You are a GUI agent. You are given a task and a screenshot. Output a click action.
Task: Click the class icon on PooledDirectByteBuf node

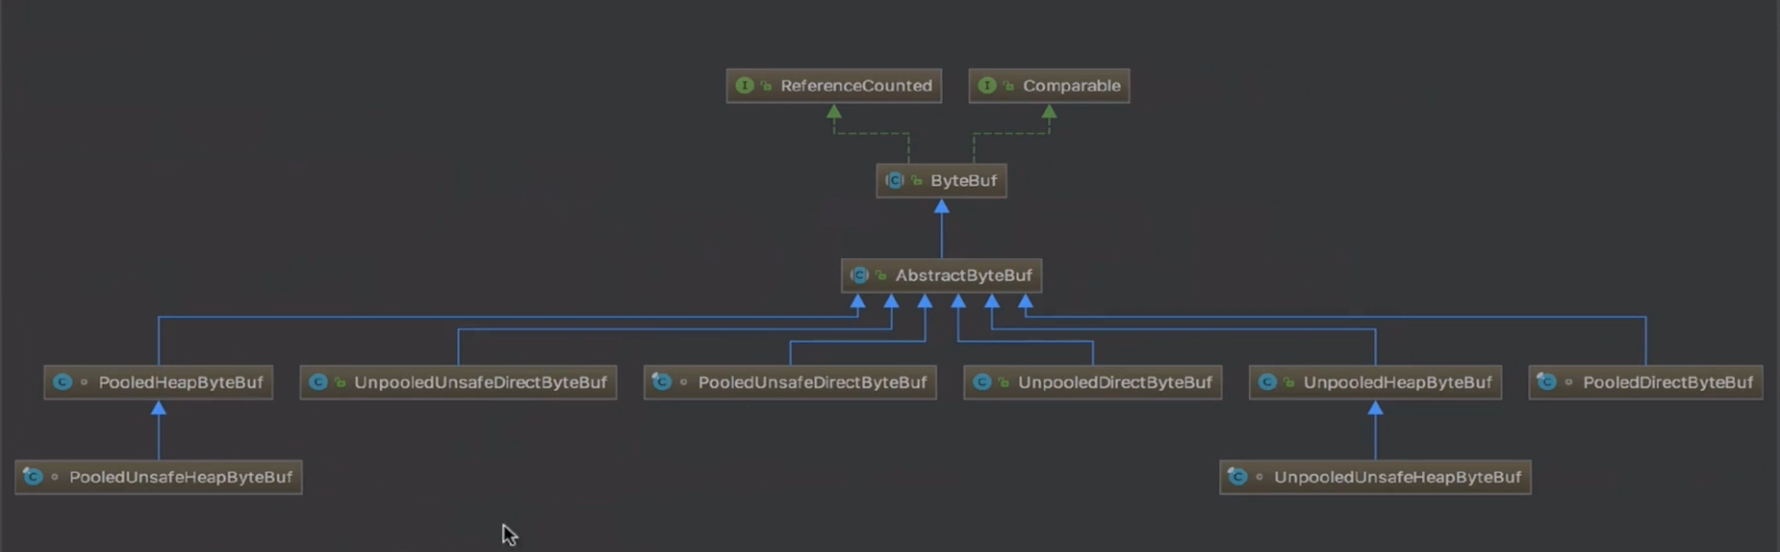pos(1547,382)
